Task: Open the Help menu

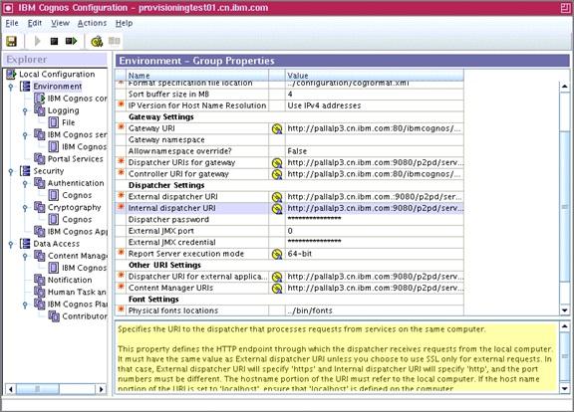Action: (125, 23)
